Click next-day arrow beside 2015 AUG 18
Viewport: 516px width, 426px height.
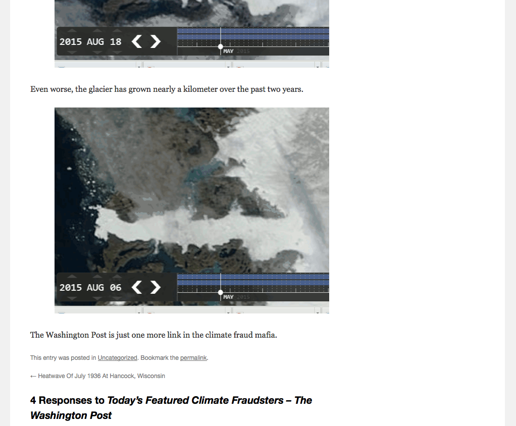pyautogui.click(x=156, y=41)
